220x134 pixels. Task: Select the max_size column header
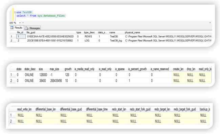point(54,69)
